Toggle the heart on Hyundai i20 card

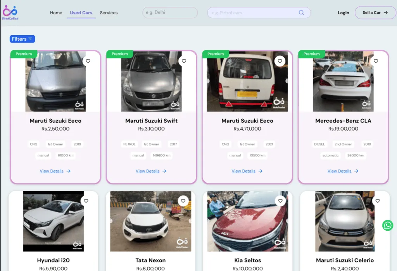tap(86, 201)
